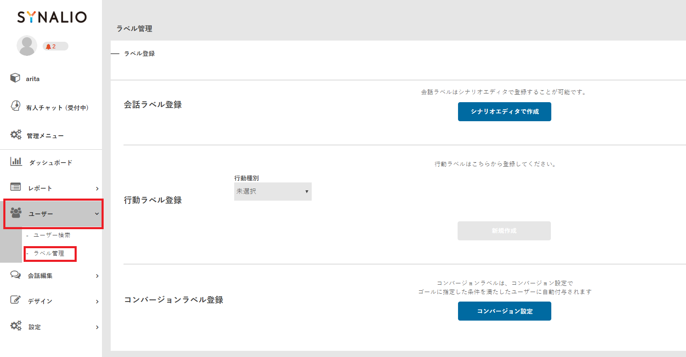Open the notification bell showing 2
This screenshot has width=686, height=357.
point(55,46)
